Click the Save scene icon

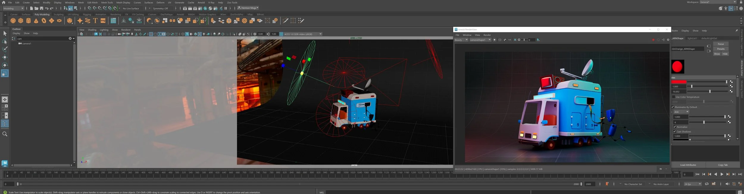click(41, 8)
